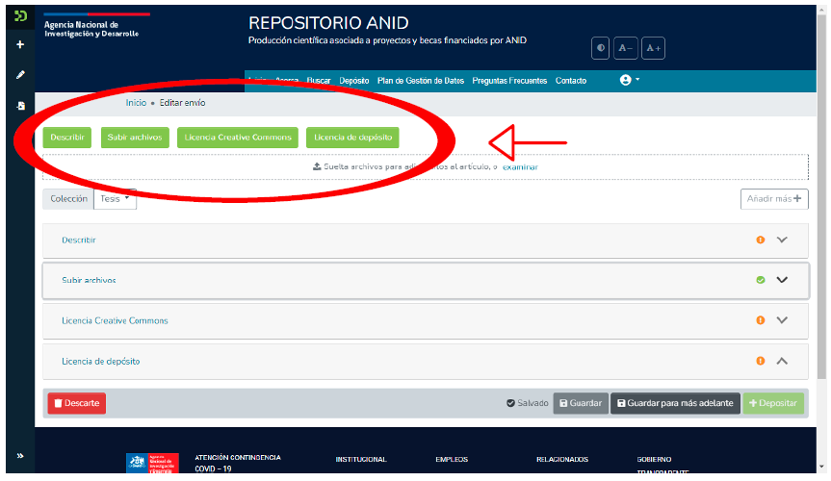The height and width of the screenshot is (481, 831).
Task: Click Agencia Nacional header logo
Action: pos(96,25)
